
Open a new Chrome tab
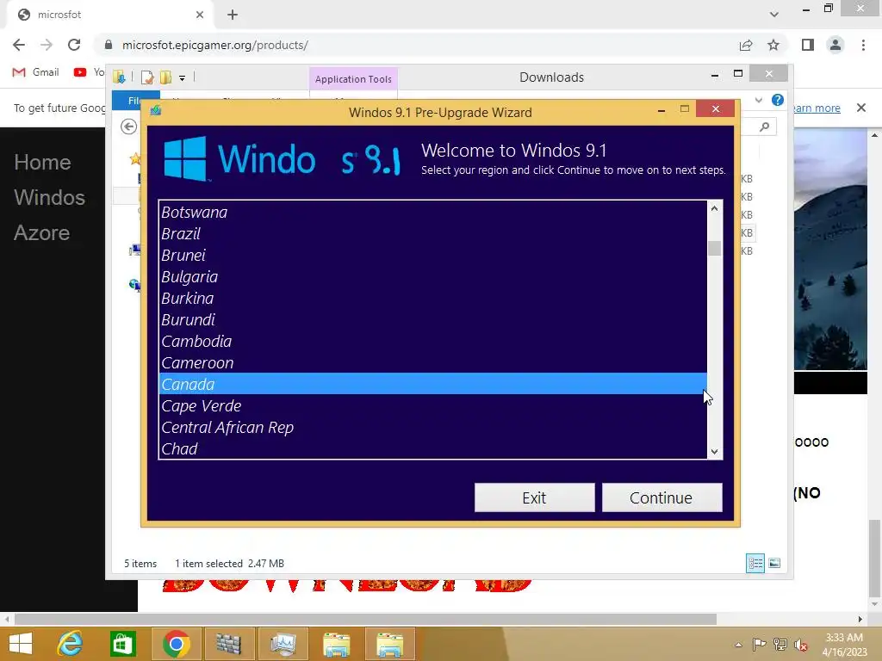point(233,15)
